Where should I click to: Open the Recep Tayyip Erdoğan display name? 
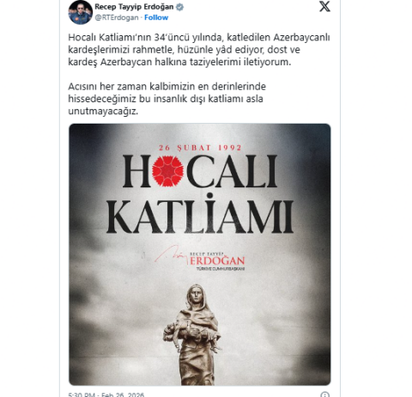click(x=134, y=7)
